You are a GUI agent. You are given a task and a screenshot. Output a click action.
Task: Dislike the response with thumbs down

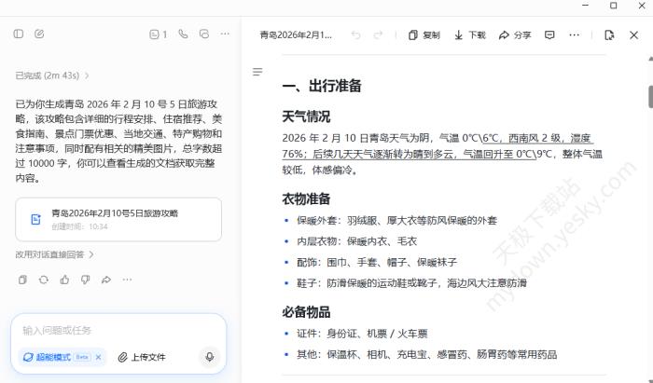(85, 280)
